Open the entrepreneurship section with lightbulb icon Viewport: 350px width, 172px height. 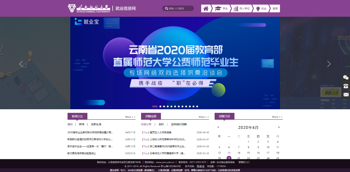[x=261, y=9]
